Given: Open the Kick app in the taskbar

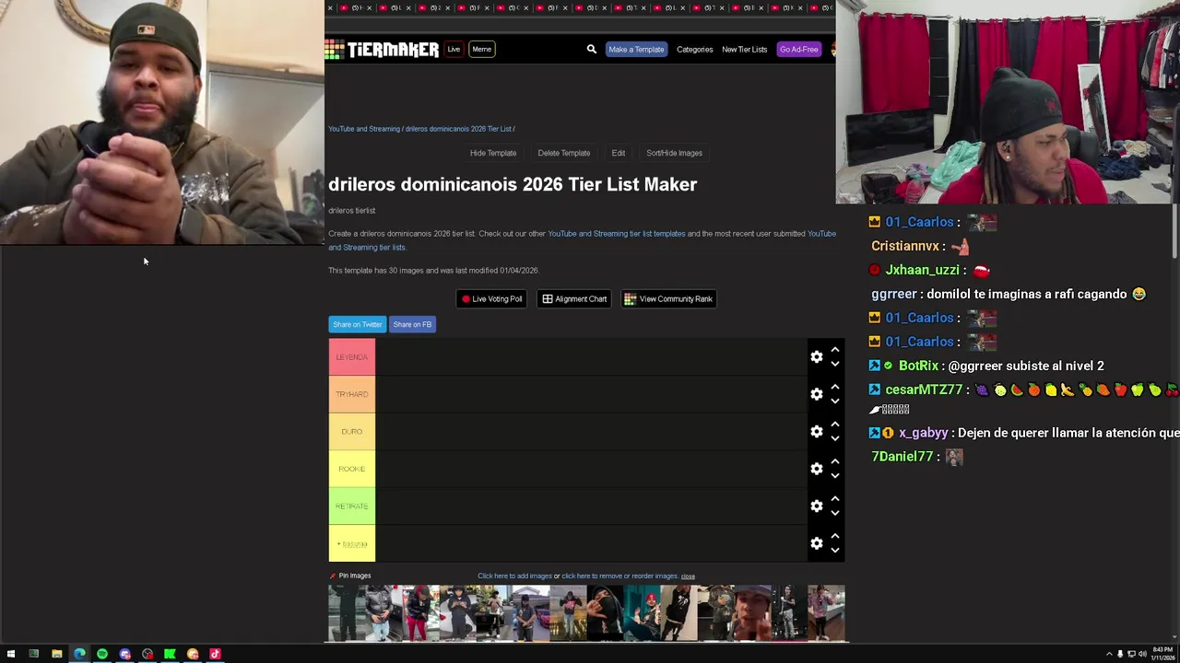Looking at the screenshot, I should [170, 654].
